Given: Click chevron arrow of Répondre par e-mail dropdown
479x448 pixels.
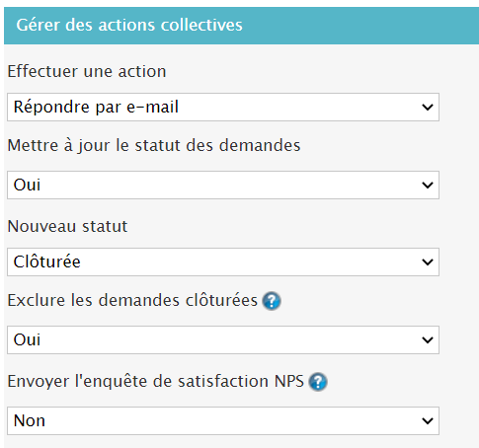Looking at the screenshot, I should [x=428, y=108].
